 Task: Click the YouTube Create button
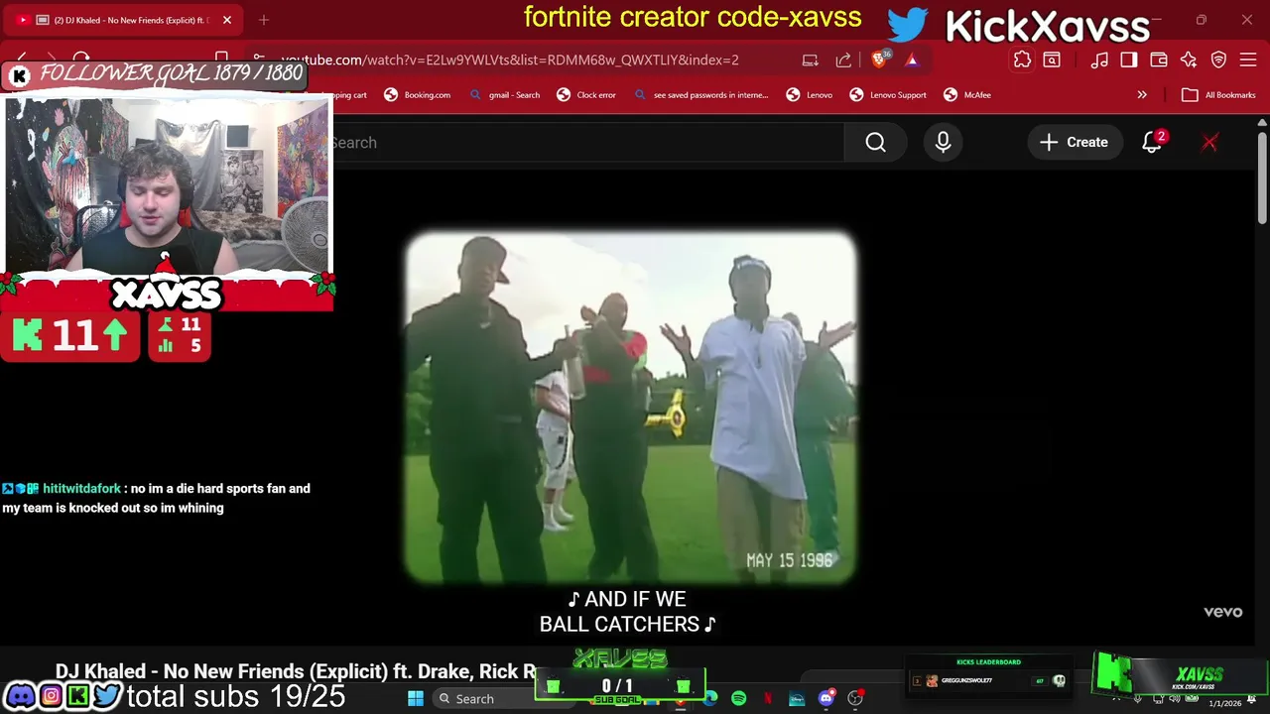pos(1074,142)
